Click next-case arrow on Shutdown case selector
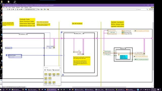The width and height of the screenshot is (162, 91). point(27,34)
